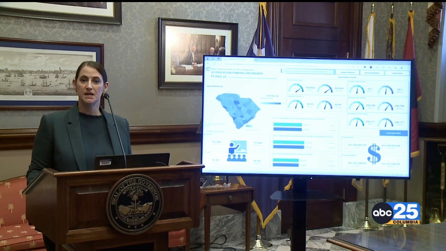Screen dimensions: 446x251
Task: Click the left gauge in the 60.9% row
Action: click(295, 104)
